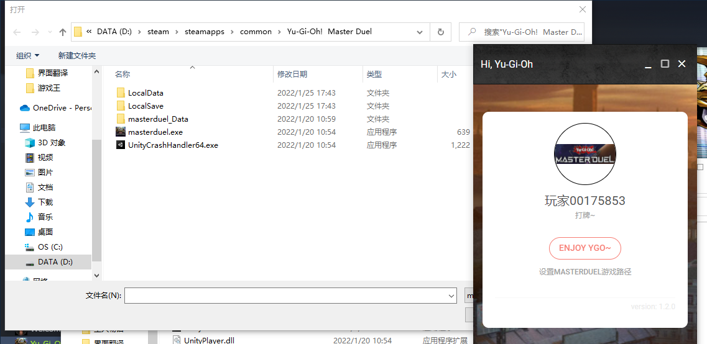Select 界面翻译 folder in sidebar

click(x=47, y=73)
